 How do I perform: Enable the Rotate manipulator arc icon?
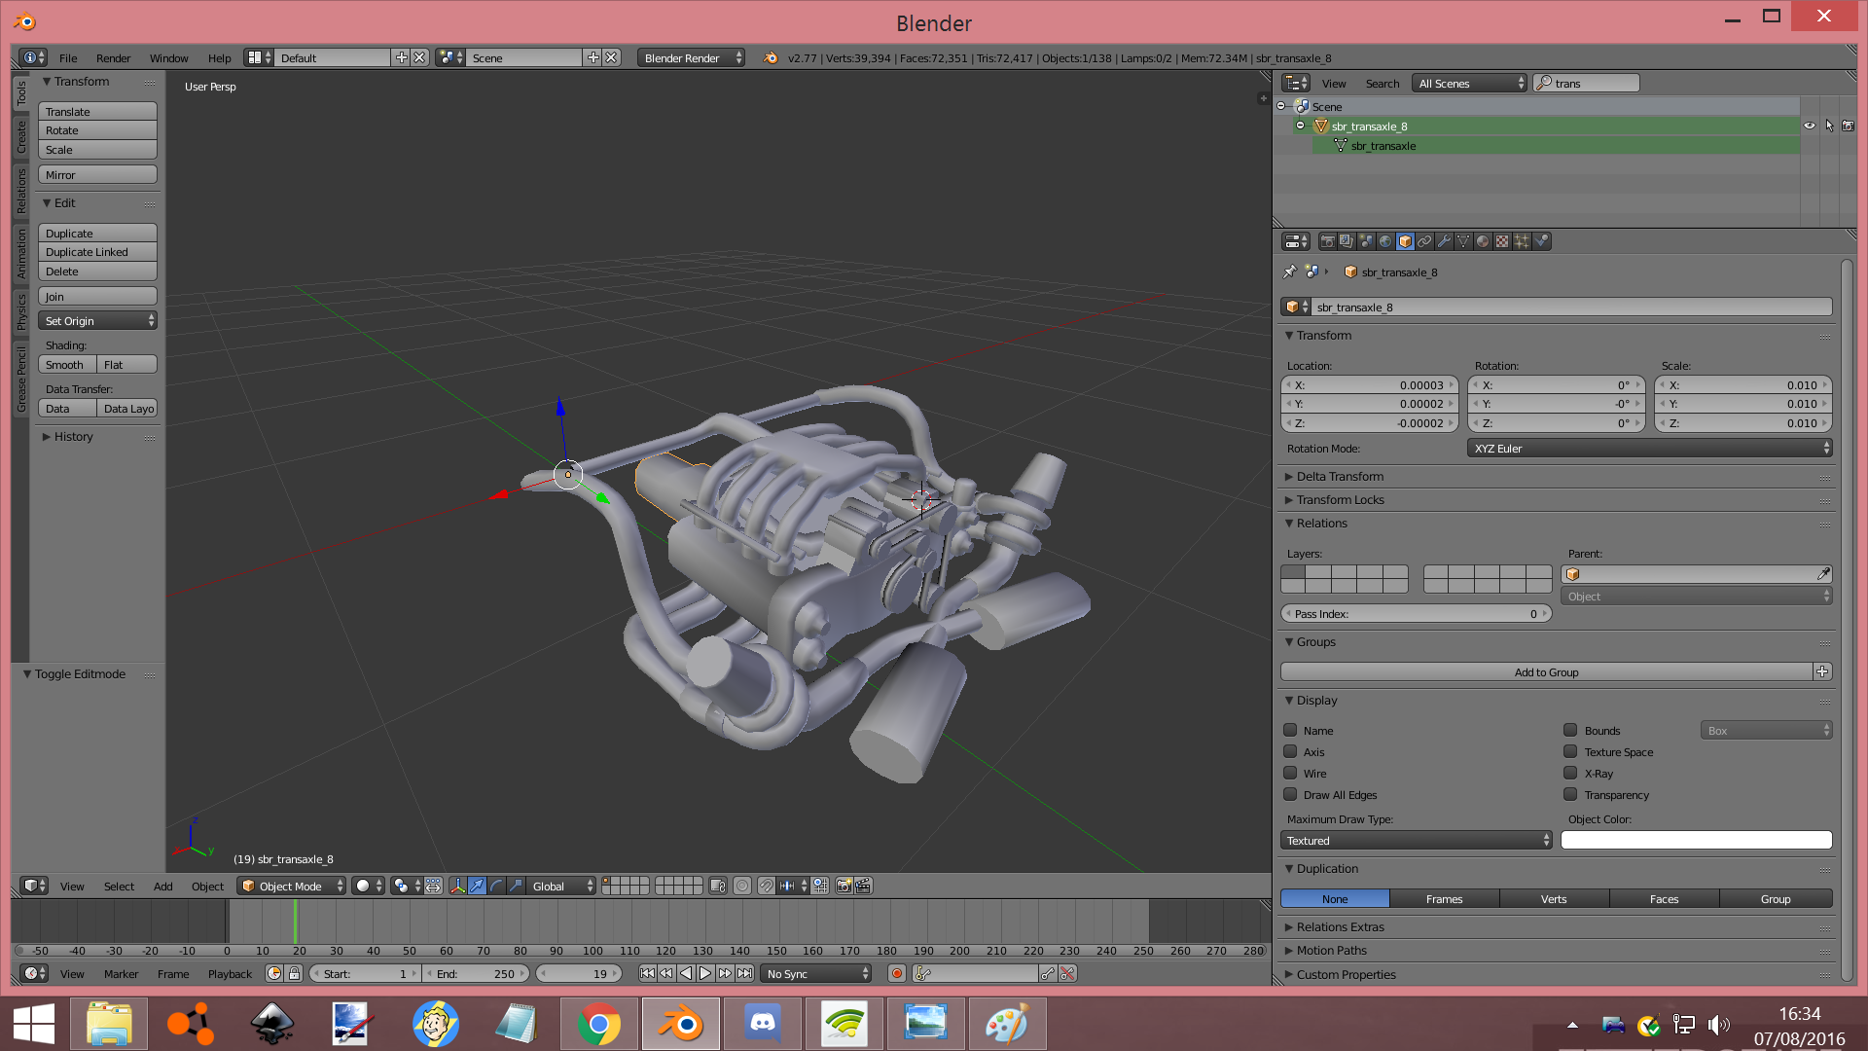[x=496, y=886]
